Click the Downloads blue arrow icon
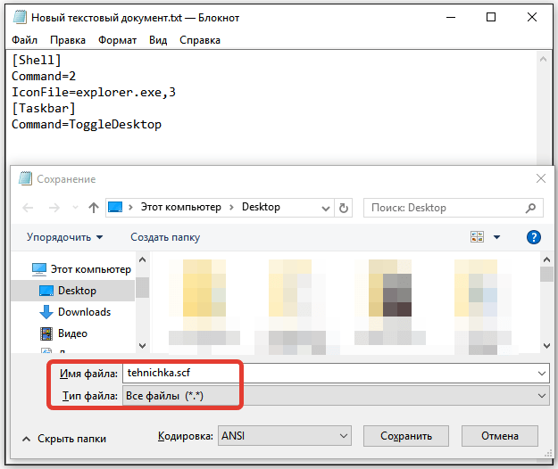This screenshot has height=469, width=558. [x=46, y=312]
